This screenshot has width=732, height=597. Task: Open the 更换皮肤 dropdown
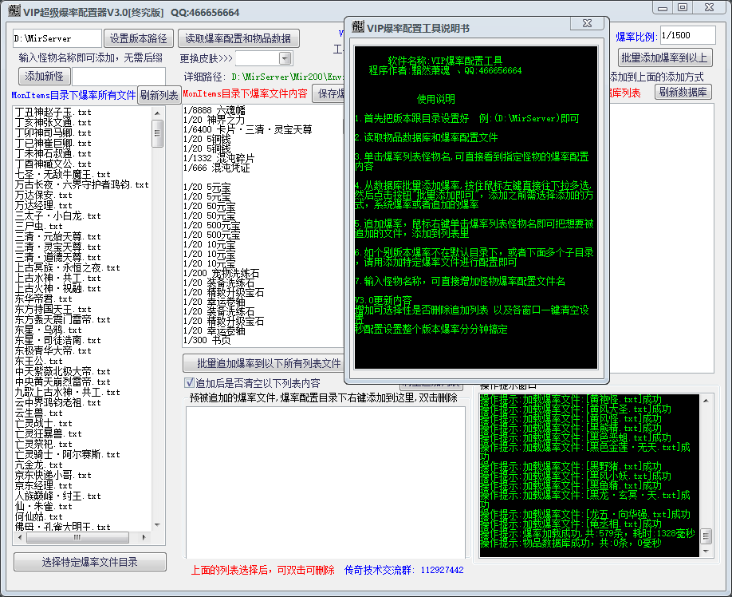click(285, 58)
